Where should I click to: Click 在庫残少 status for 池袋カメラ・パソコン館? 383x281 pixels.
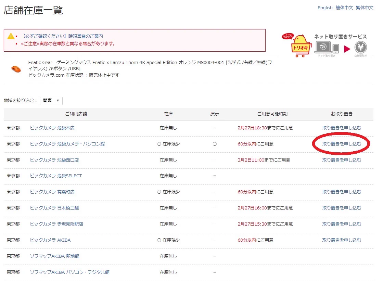pos(168,144)
